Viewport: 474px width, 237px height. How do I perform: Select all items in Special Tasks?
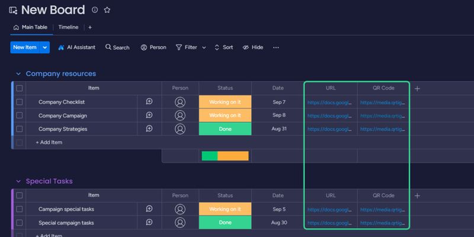[20, 196]
